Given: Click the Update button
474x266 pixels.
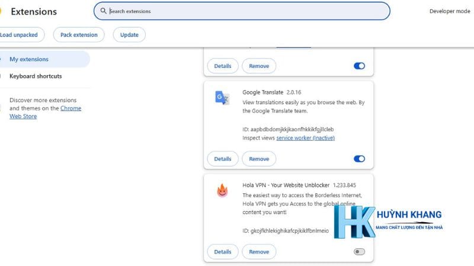Looking at the screenshot, I should [x=129, y=35].
